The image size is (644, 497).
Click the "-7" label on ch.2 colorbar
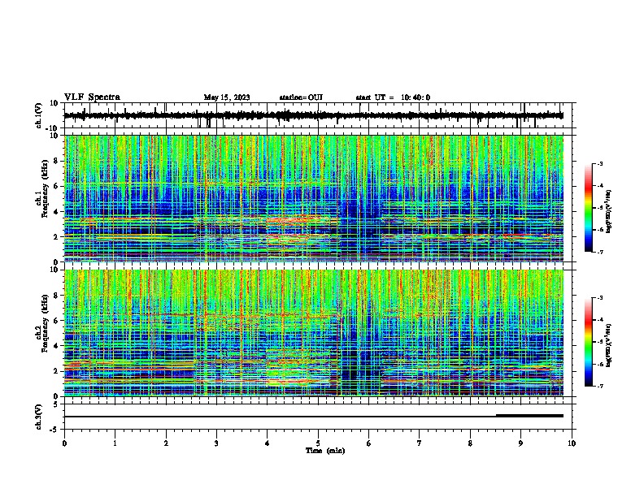point(599,386)
